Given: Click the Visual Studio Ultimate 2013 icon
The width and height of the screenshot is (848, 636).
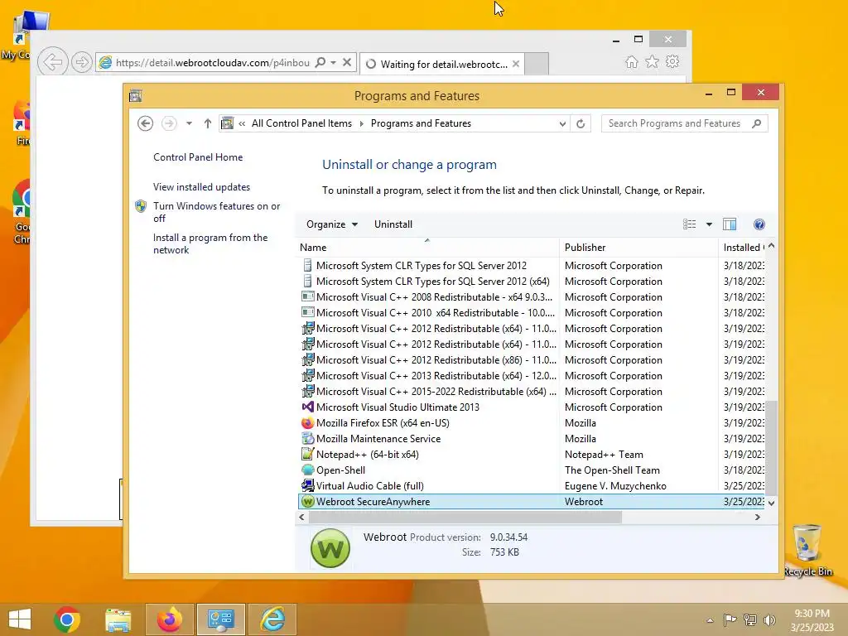Looking at the screenshot, I should 308,407.
